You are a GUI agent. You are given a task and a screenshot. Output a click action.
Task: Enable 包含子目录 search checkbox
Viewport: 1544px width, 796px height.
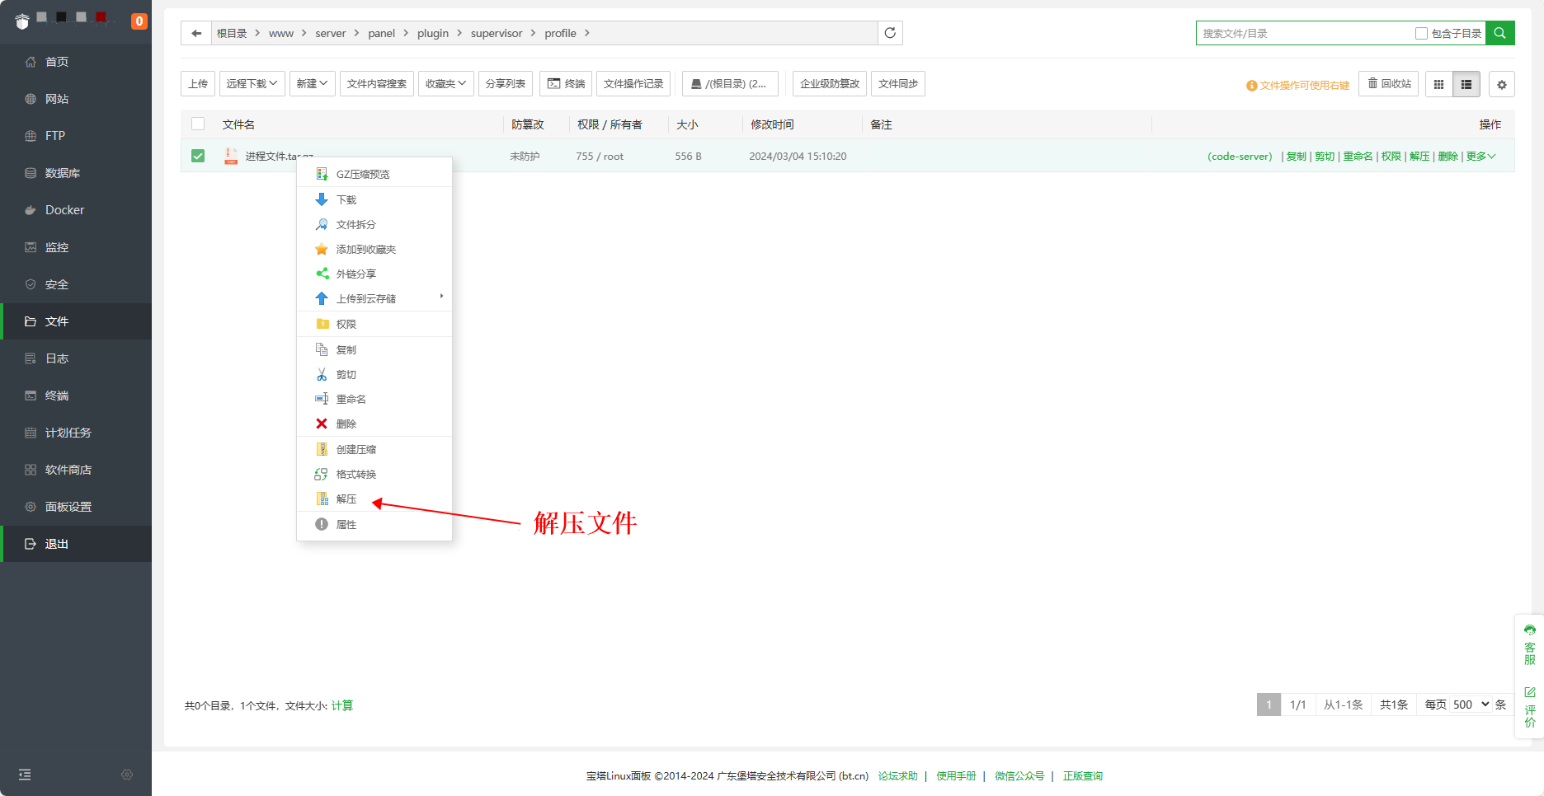1421,33
